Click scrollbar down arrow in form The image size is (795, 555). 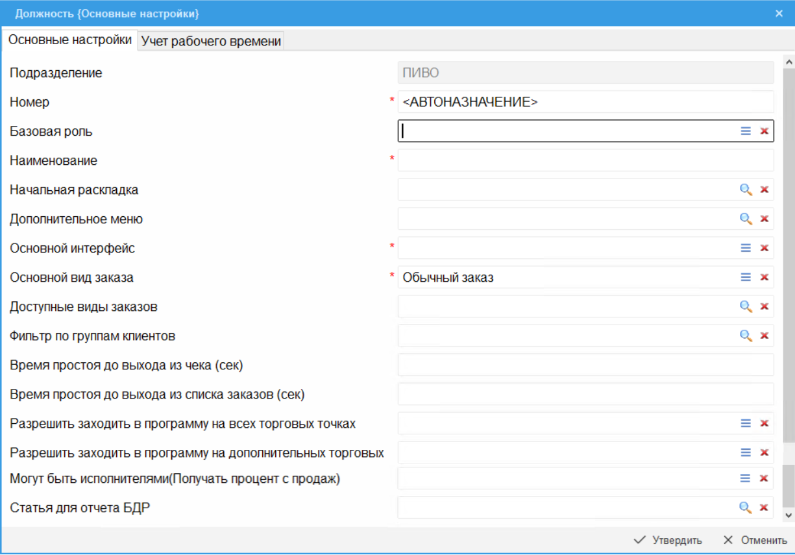[789, 515]
